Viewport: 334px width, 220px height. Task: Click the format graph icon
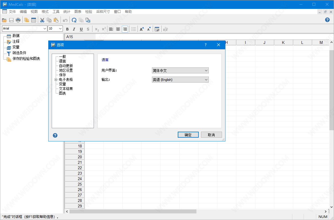tap(165, 29)
